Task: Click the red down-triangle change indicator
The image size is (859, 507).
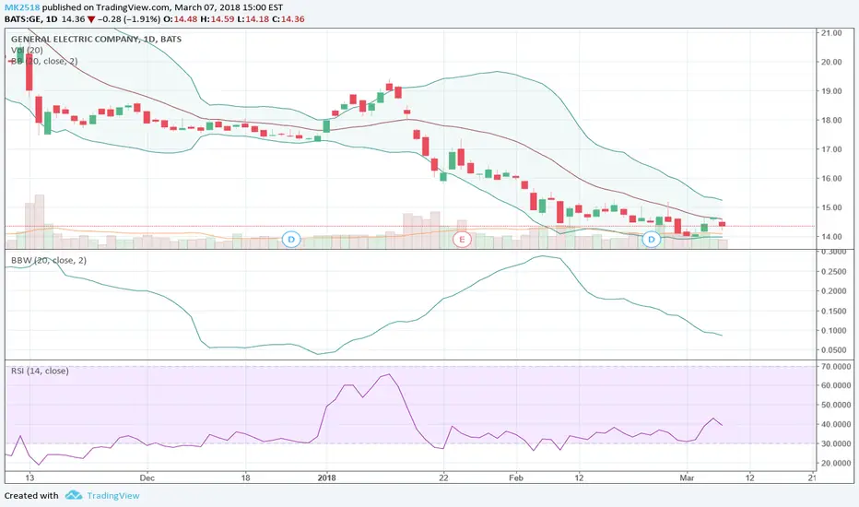Action: tap(91, 19)
